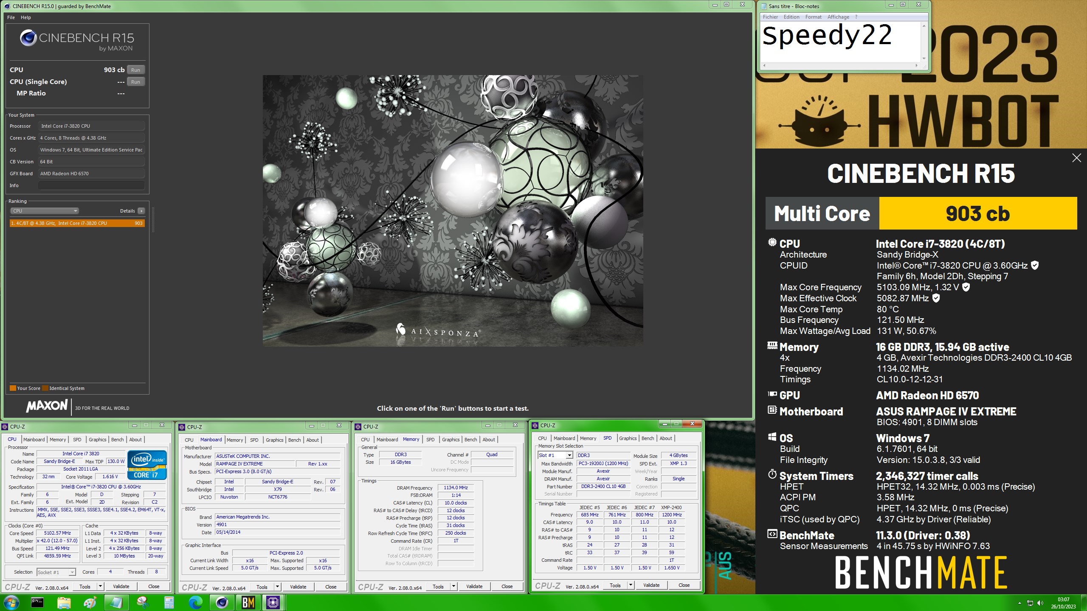Click the Mainboard CPU-Z window title bar icon
Viewport: 1087px width, 611px height.
[x=182, y=427]
